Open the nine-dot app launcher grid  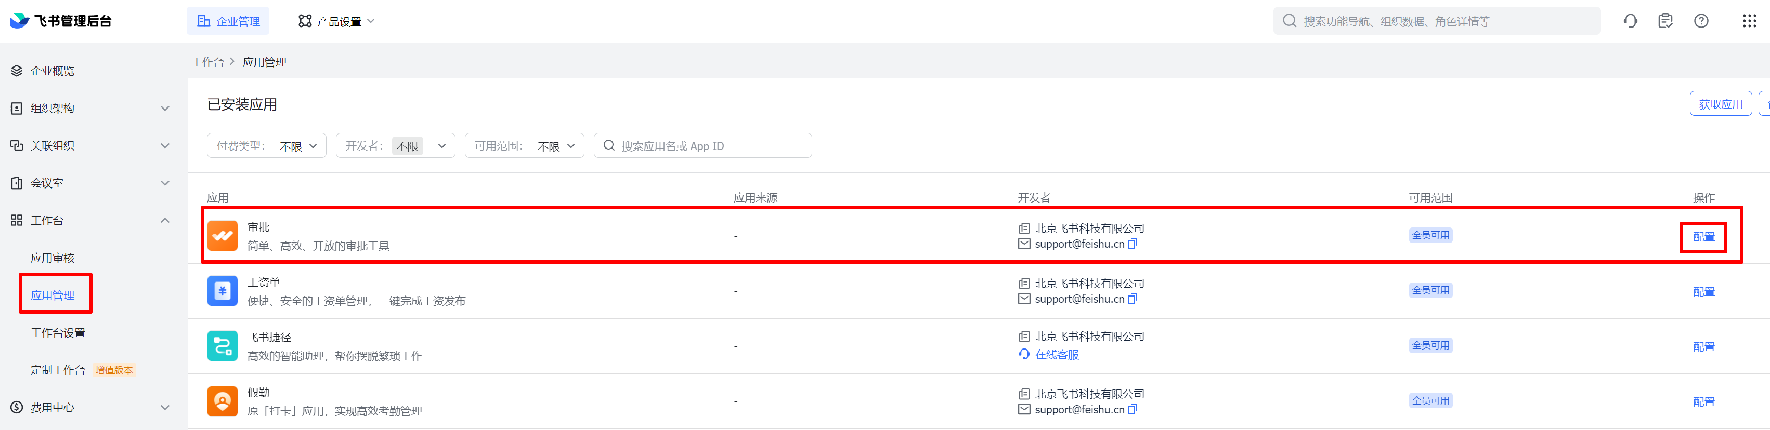point(1749,21)
